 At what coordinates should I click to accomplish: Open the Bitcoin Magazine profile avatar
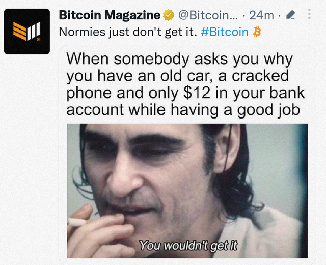27,32
